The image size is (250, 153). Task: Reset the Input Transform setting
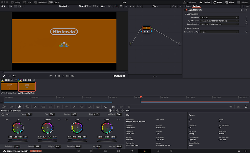tap(246, 21)
